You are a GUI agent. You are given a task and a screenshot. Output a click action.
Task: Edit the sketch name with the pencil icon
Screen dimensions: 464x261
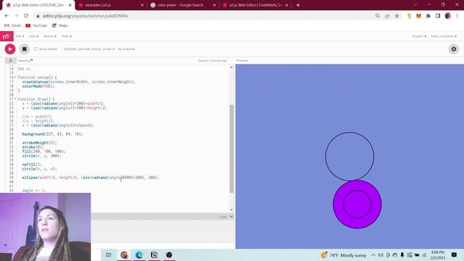pyautogui.click(x=113, y=49)
